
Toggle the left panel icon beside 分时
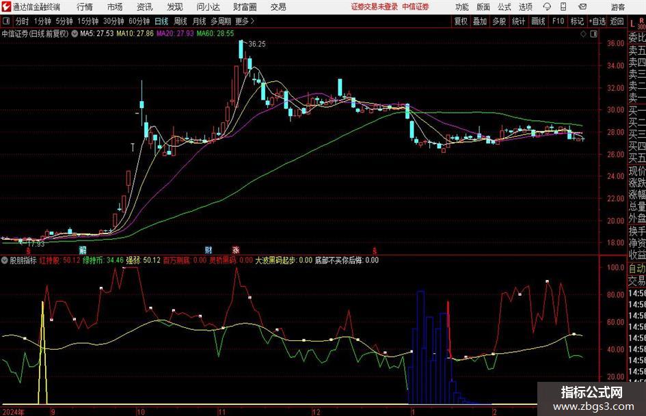coord(6,21)
